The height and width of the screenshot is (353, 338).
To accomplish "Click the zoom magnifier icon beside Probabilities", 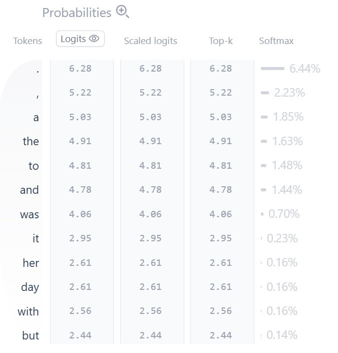I will point(123,12).
